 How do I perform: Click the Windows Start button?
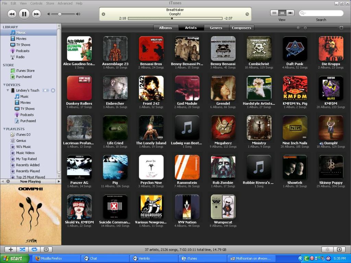tap(13, 259)
